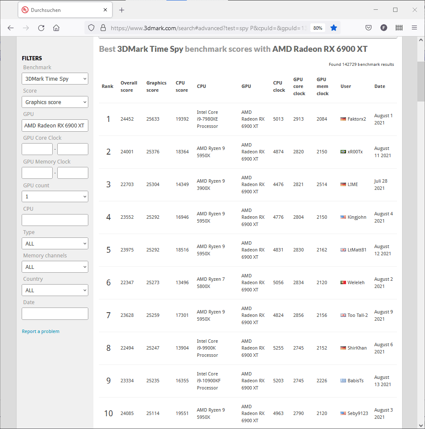425x429 pixels.
Task: Click the scrollbar up arrow
Action: click(421, 40)
